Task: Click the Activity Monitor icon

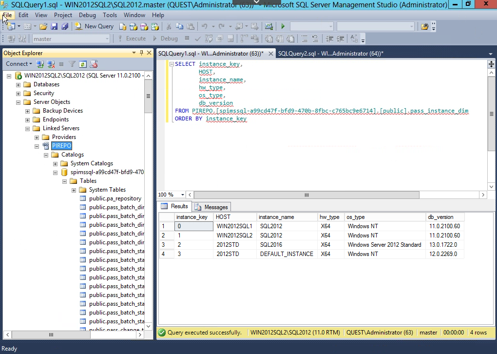Action: click(x=268, y=26)
